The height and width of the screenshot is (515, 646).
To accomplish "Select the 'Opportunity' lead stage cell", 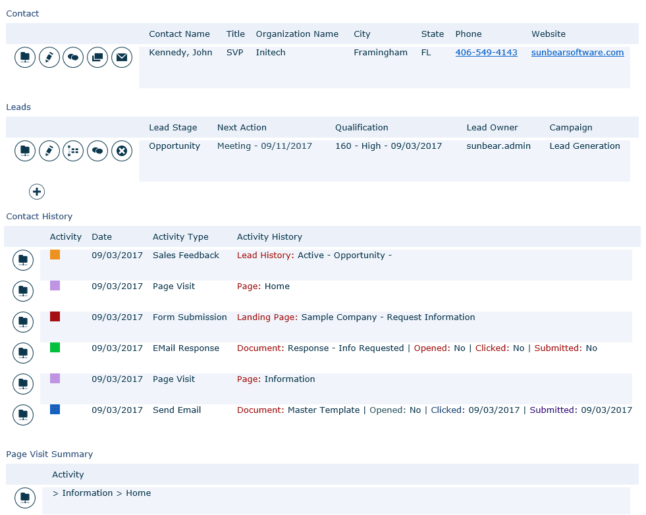I will (x=175, y=146).
